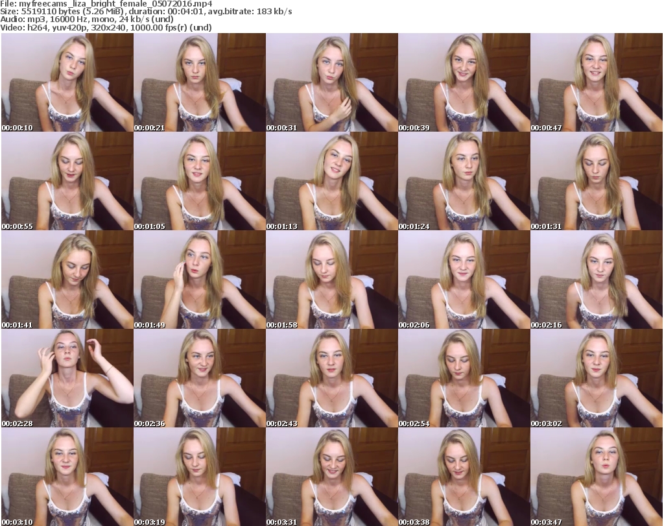
Task: View the thumbnail timestamped 00:03:19
Action: [x=200, y=477]
